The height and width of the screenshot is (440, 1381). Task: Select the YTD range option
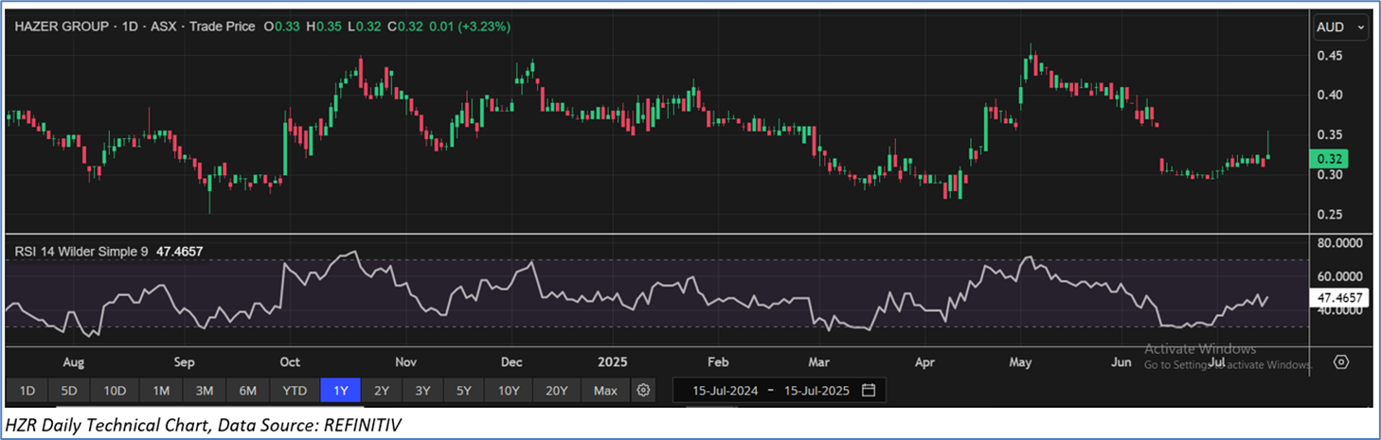click(295, 390)
